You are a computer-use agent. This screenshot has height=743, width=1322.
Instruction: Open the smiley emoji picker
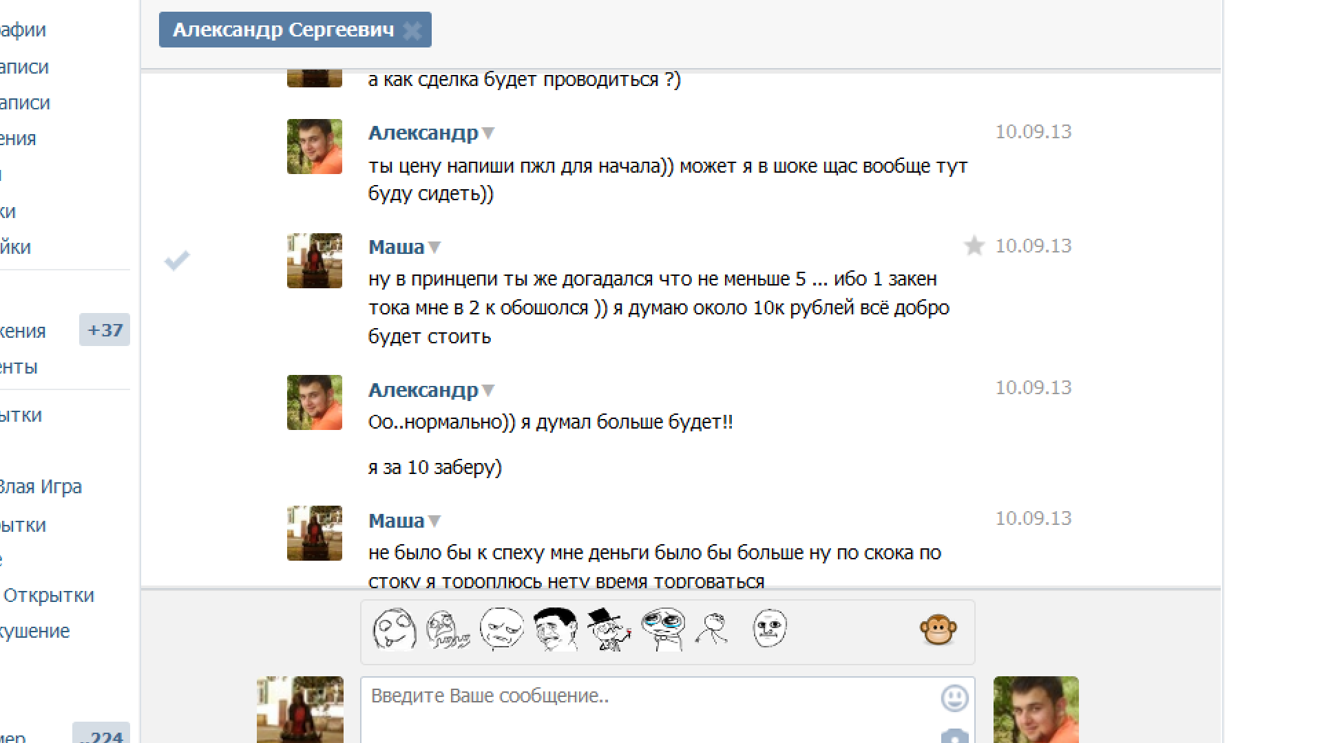(x=954, y=698)
